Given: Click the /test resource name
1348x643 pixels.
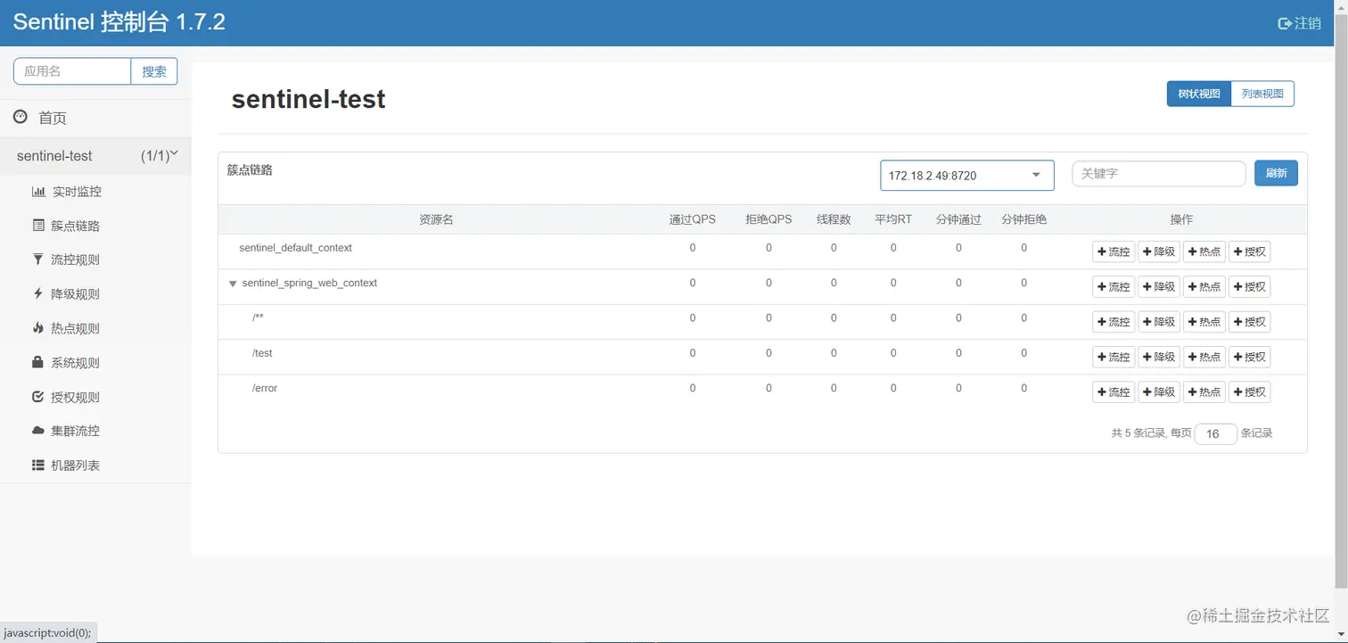Looking at the screenshot, I should coord(262,353).
